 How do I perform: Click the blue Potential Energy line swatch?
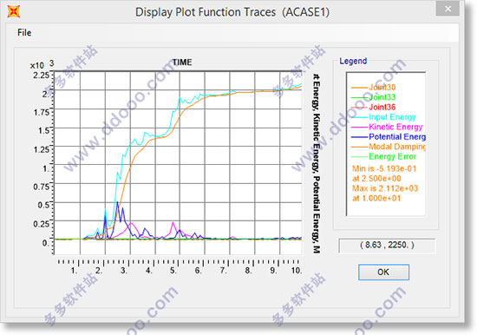coord(360,137)
